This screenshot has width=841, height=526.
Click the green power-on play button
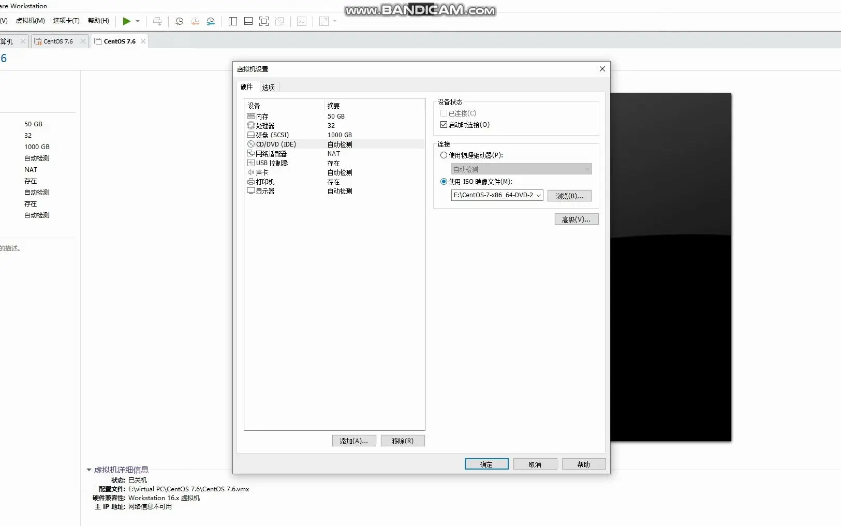tap(126, 21)
